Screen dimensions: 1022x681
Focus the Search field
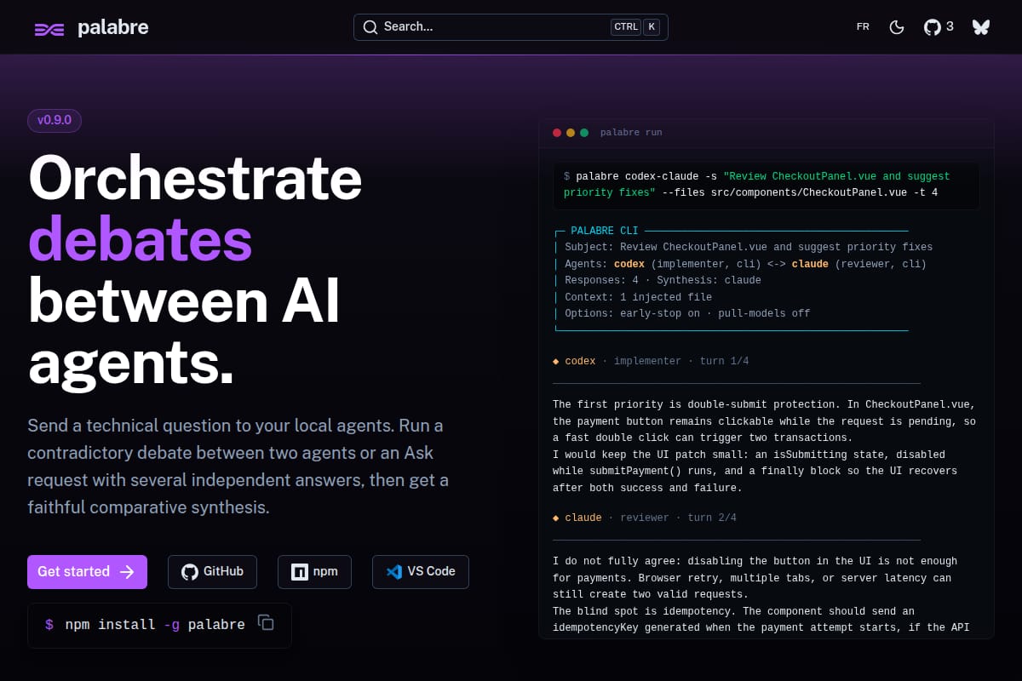511,26
